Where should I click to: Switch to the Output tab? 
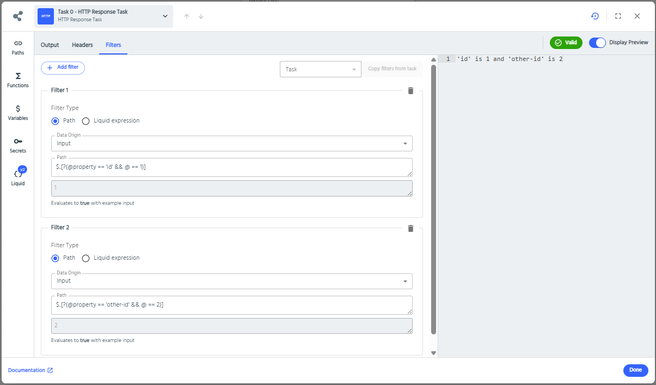[50, 45]
